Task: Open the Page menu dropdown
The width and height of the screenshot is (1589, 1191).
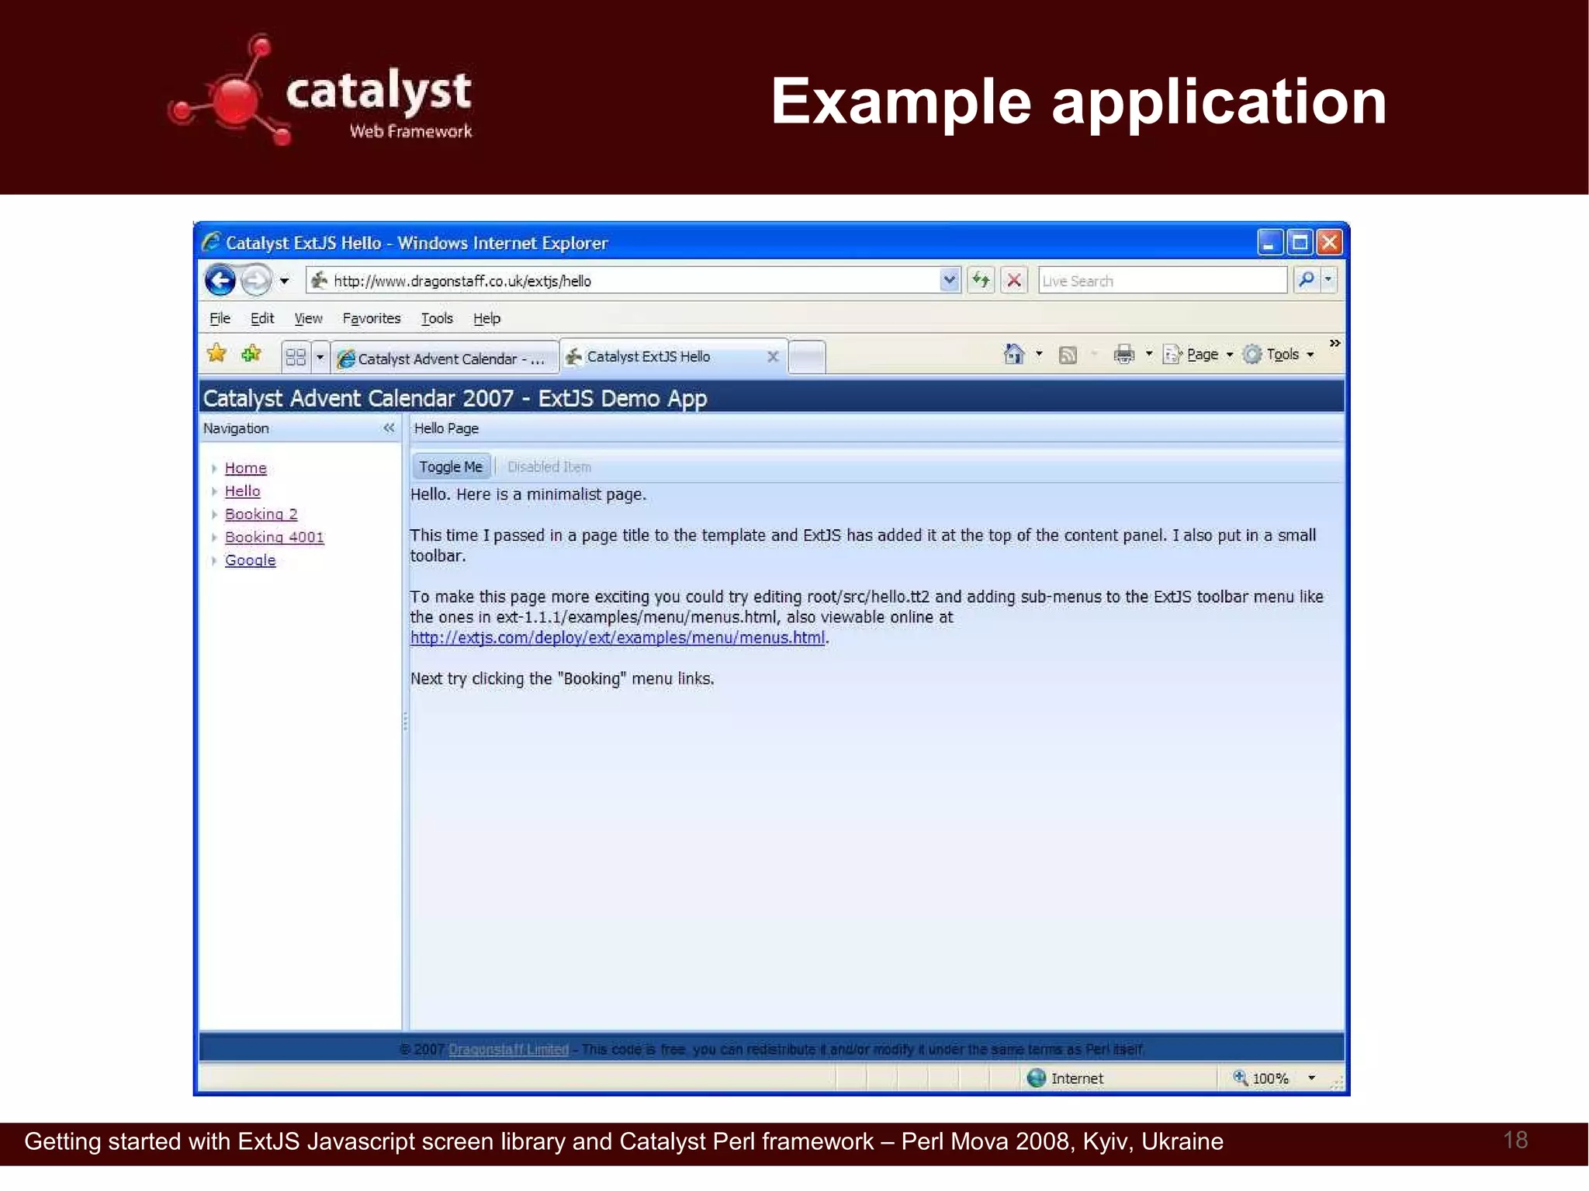Action: pyautogui.click(x=1201, y=355)
